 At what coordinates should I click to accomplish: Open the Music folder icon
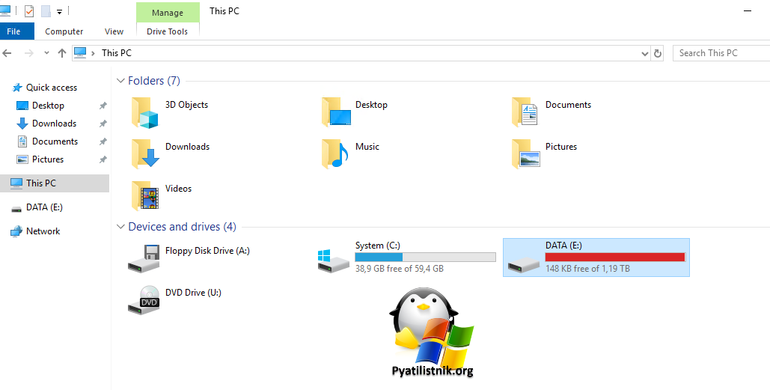336,153
